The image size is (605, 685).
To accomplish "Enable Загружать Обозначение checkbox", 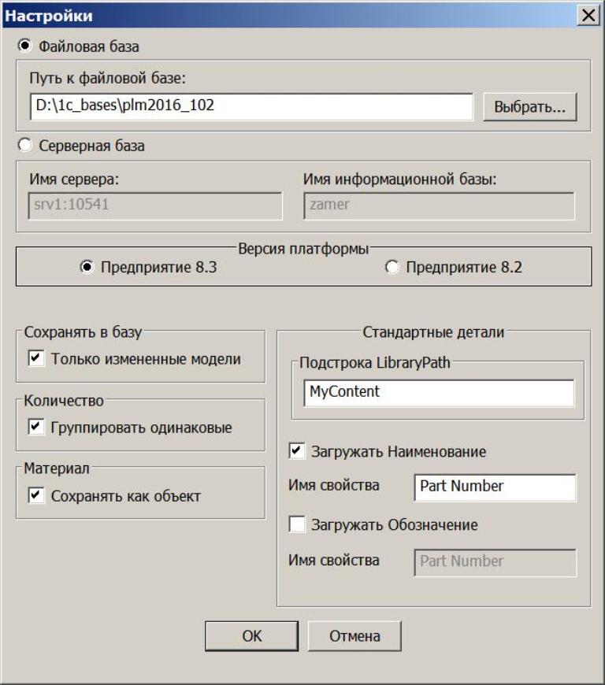I will click(x=297, y=524).
